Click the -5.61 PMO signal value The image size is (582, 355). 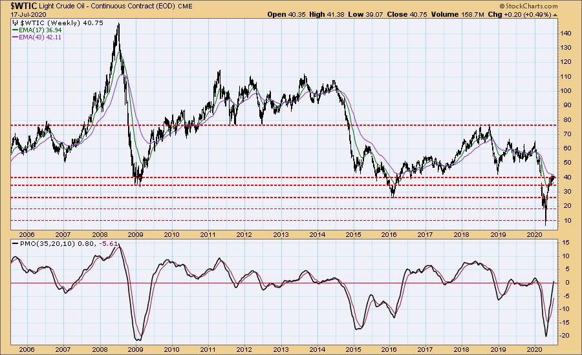[x=109, y=244]
